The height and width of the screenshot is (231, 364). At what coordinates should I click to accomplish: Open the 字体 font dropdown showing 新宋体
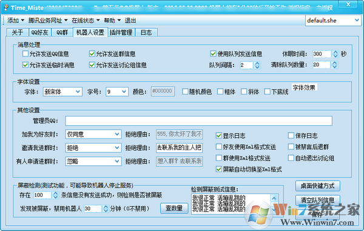click(62, 92)
